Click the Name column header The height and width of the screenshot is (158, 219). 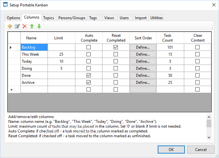(34, 38)
